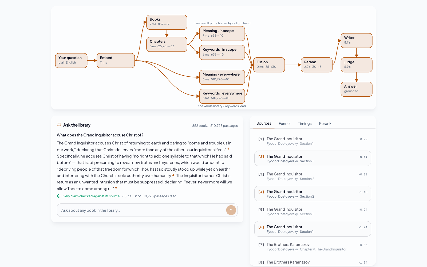Screen dimensions: 427x267
Task: Focus the Ask about any book input field
Action: [x=147, y=210]
